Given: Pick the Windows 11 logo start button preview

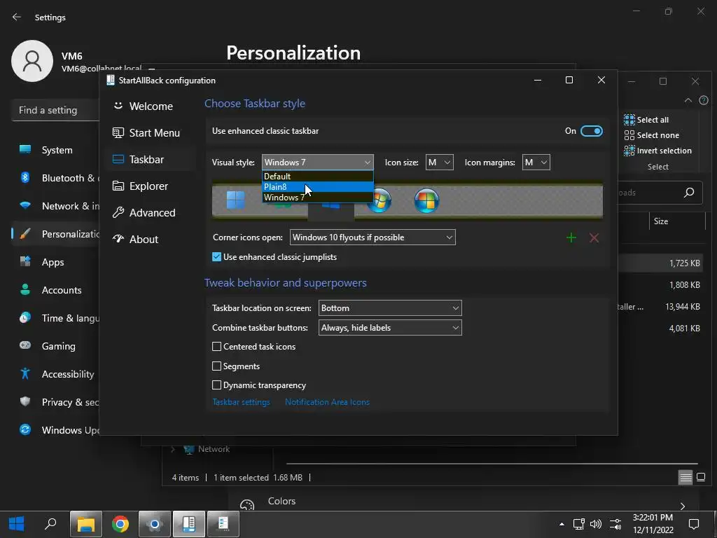Looking at the screenshot, I should coord(235,200).
